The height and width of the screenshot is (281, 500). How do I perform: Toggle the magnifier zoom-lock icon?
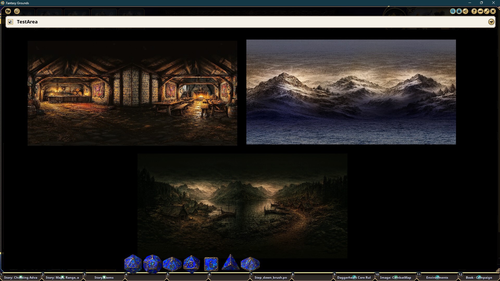coord(453,11)
